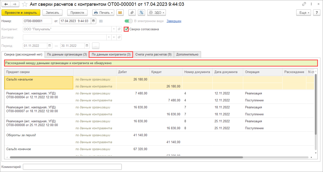
Task: Open attached files via paperclip icon
Action: point(132,13)
